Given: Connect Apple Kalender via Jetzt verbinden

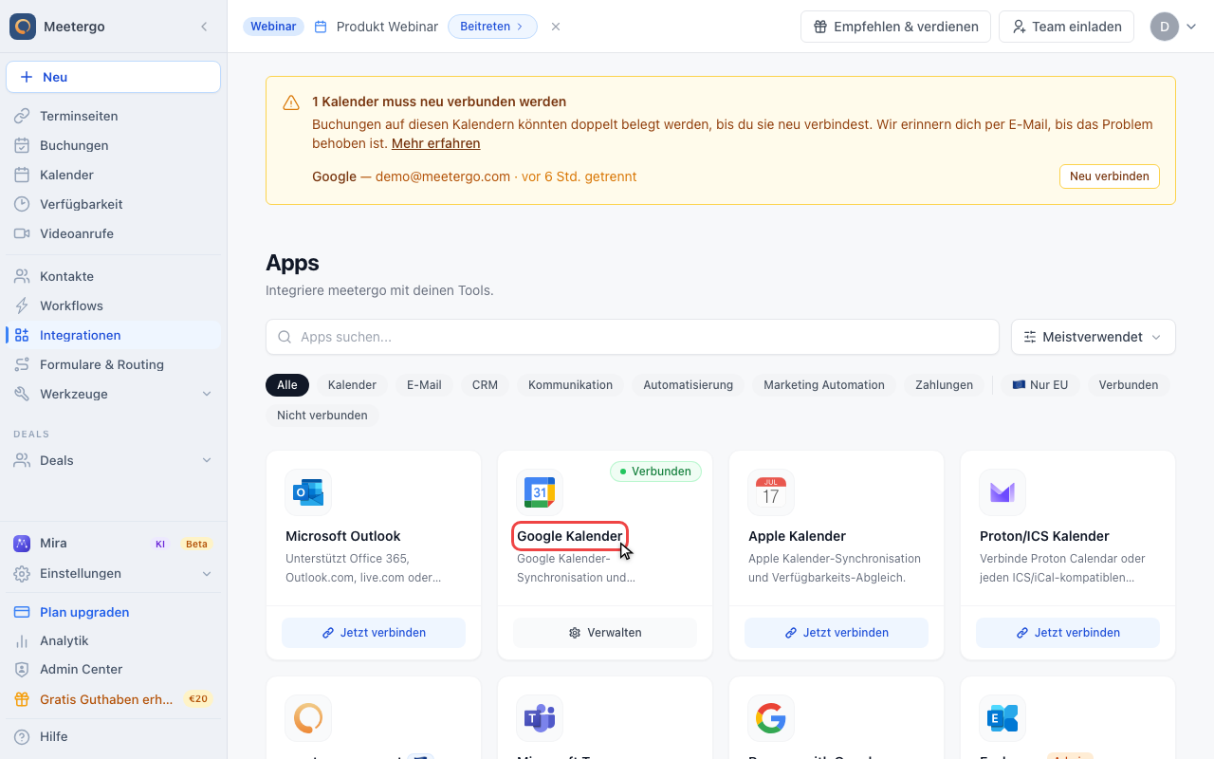Looking at the screenshot, I should pyautogui.click(x=837, y=633).
